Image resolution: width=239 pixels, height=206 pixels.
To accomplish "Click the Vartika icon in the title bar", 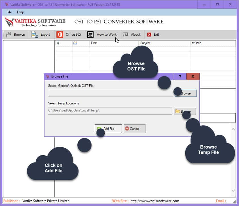I will tap(7, 5).
